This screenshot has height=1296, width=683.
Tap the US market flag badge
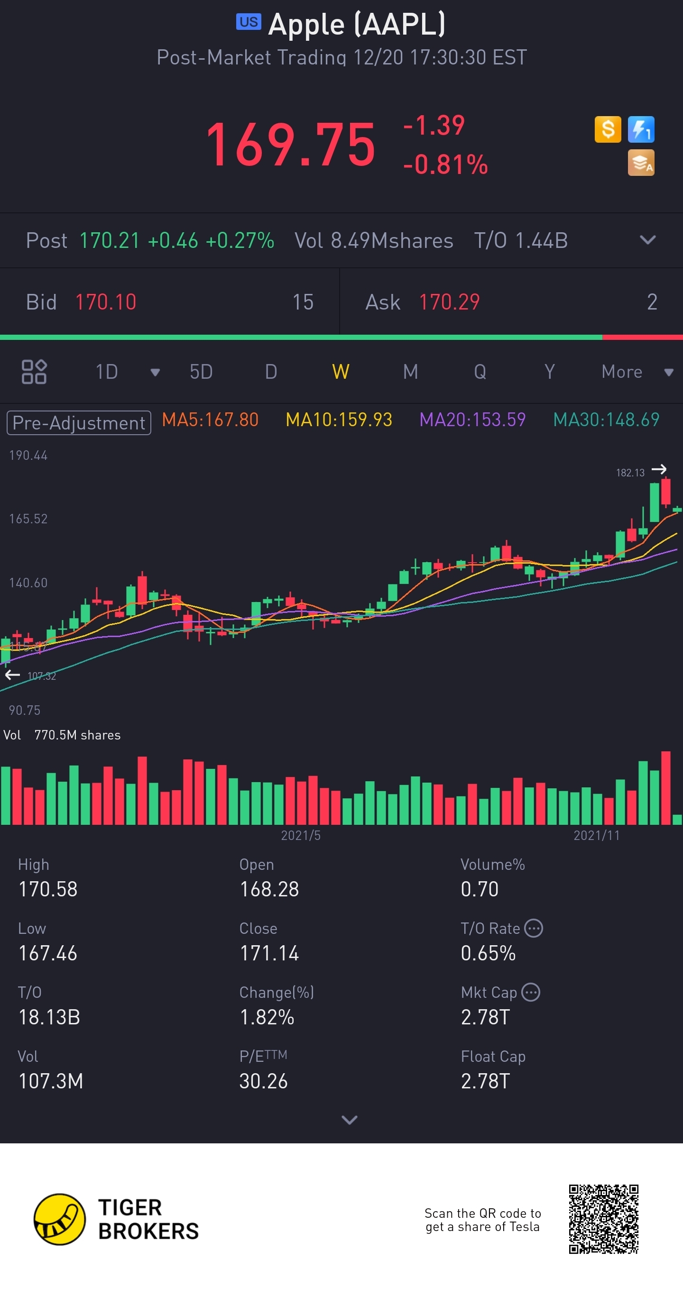[x=249, y=22]
